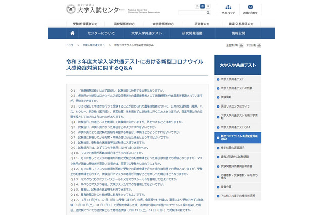Screen dimensions: 323x215
Task: Jump to question Q7 about 発熱・咳等の症状
Action: [120, 137]
